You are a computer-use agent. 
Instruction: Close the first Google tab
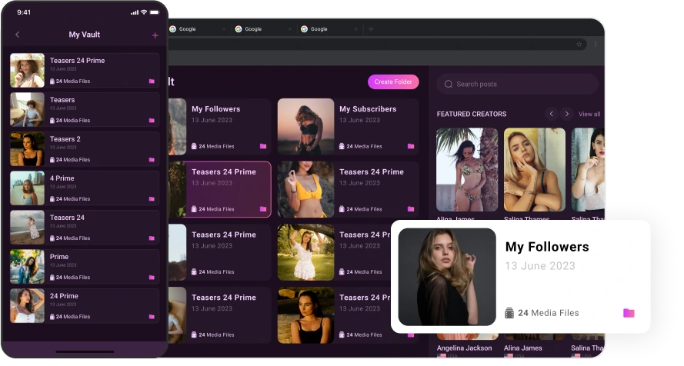pyautogui.click(x=224, y=29)
